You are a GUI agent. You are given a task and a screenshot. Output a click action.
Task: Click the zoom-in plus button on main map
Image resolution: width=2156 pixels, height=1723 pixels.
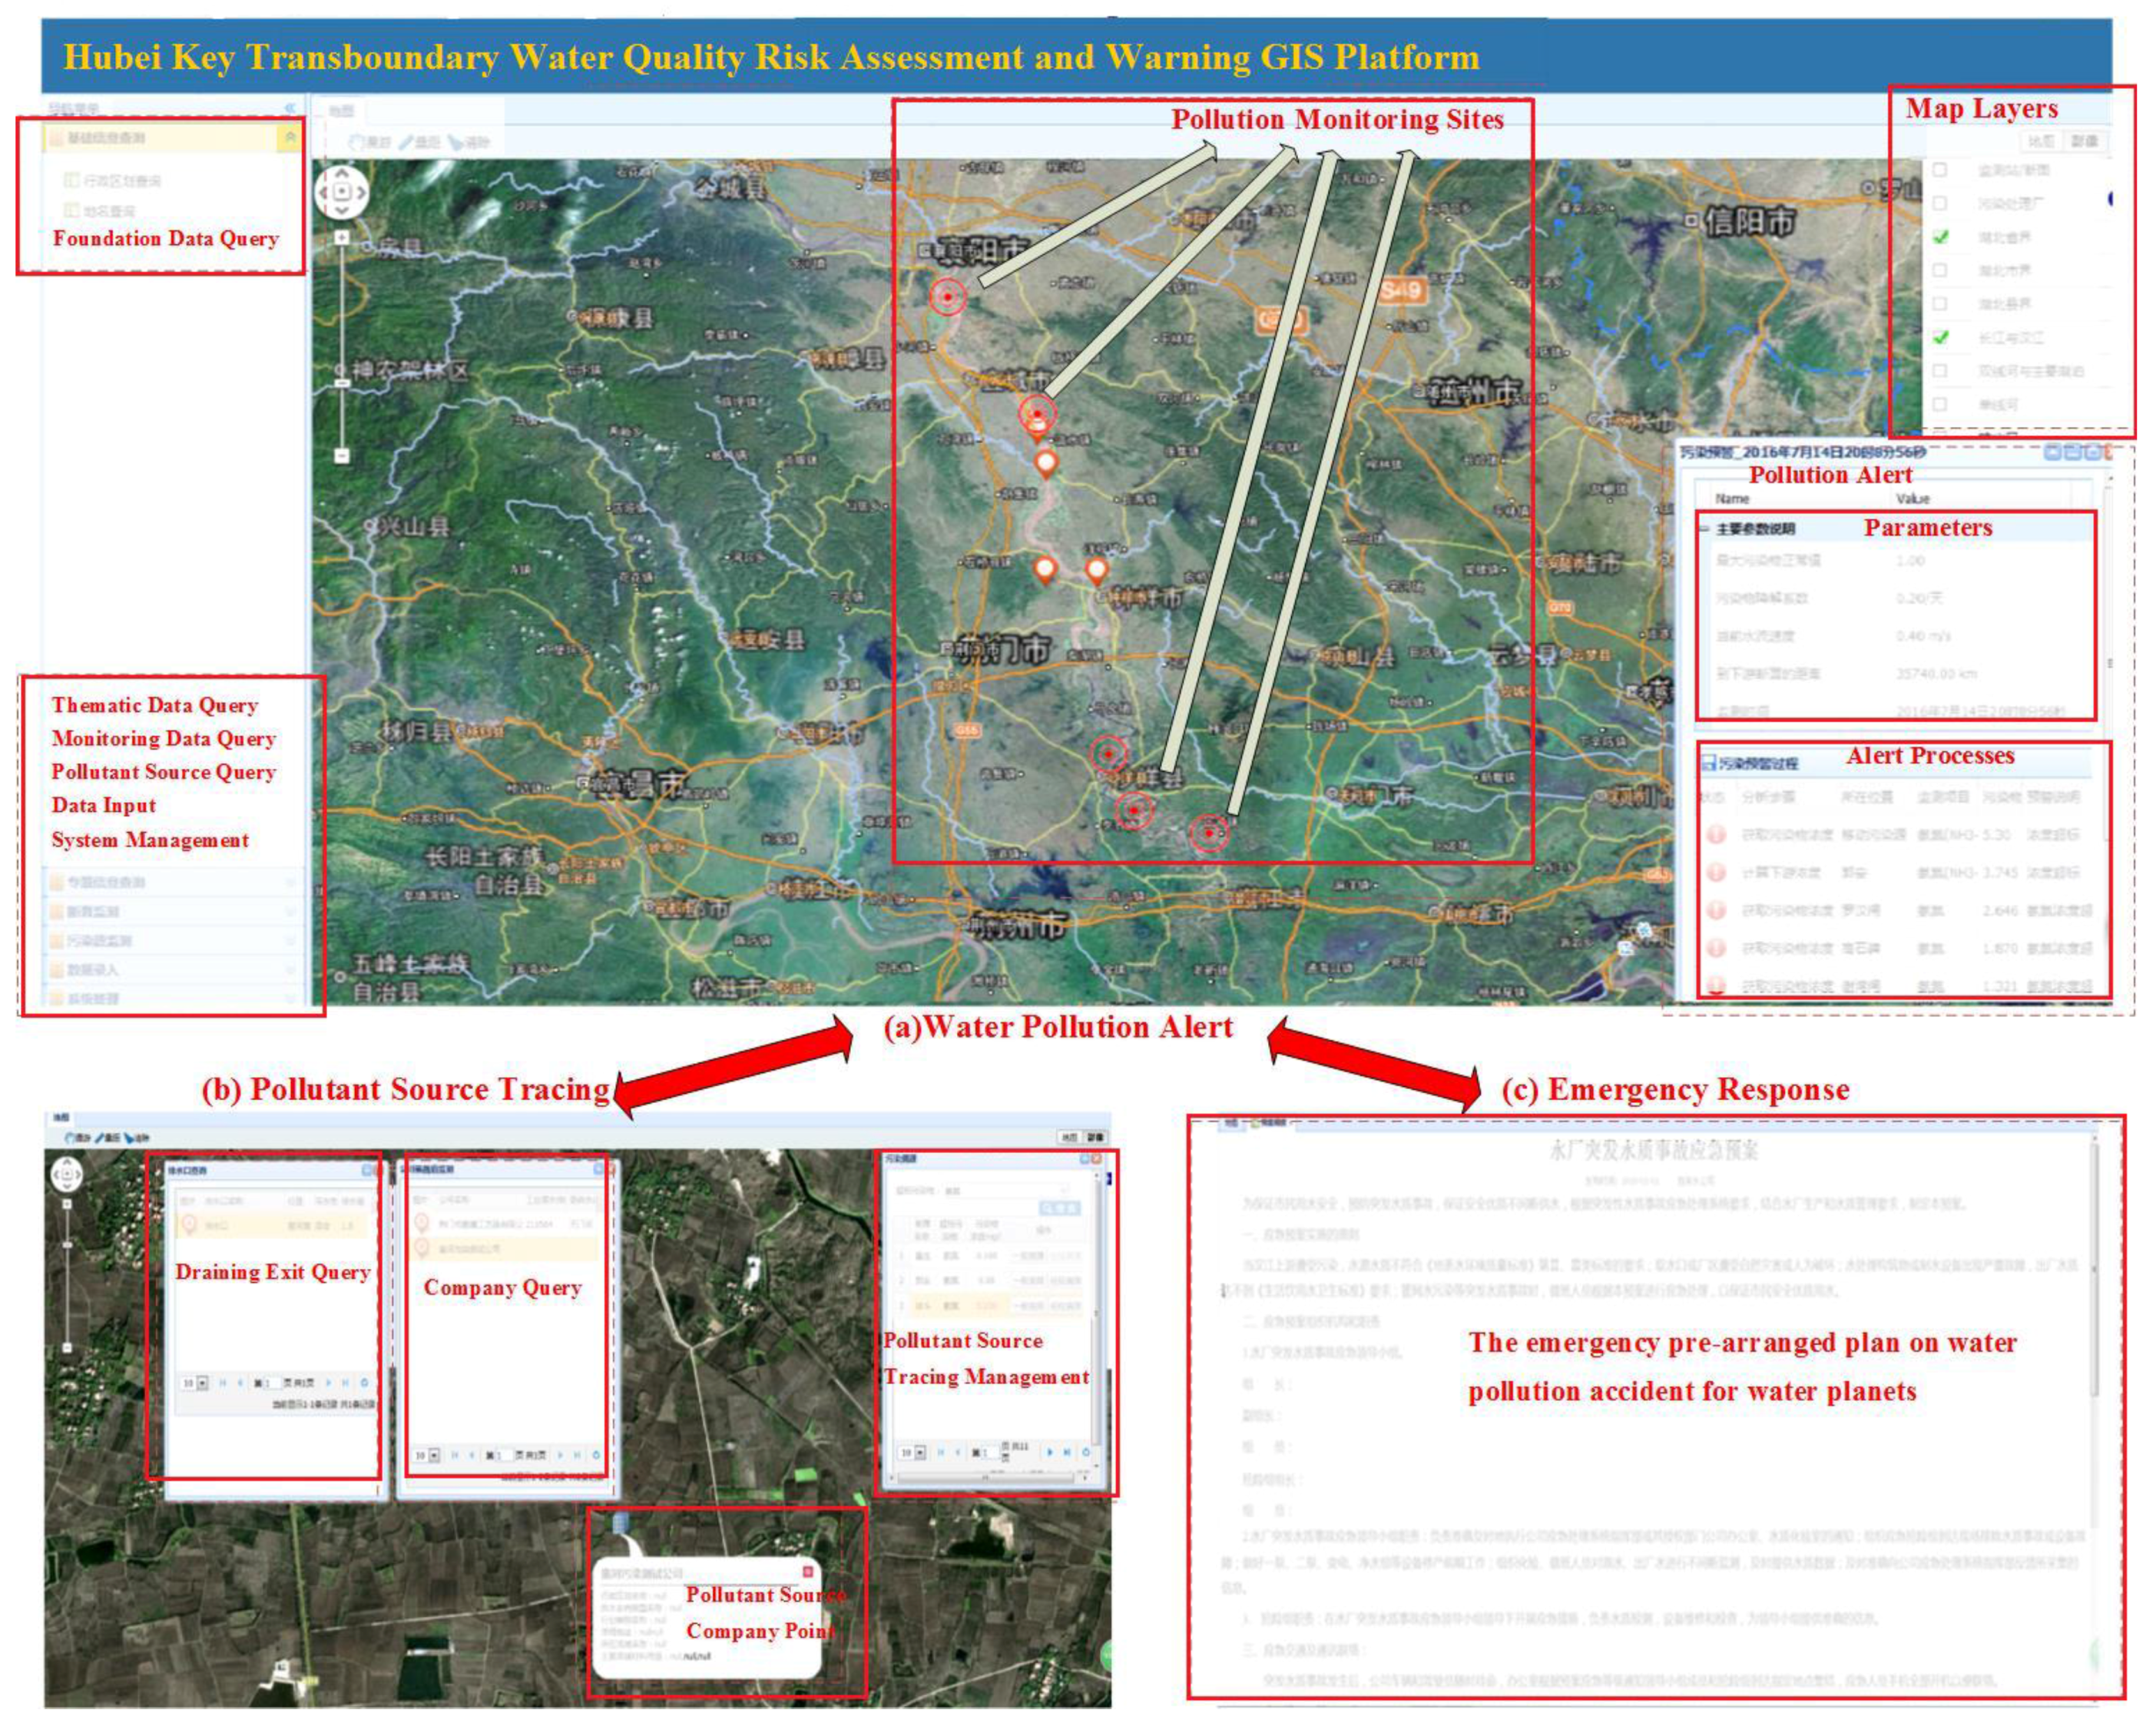[341, 238]
